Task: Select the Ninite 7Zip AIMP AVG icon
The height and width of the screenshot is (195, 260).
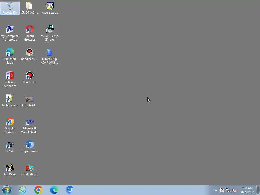Action: (50, 56)
